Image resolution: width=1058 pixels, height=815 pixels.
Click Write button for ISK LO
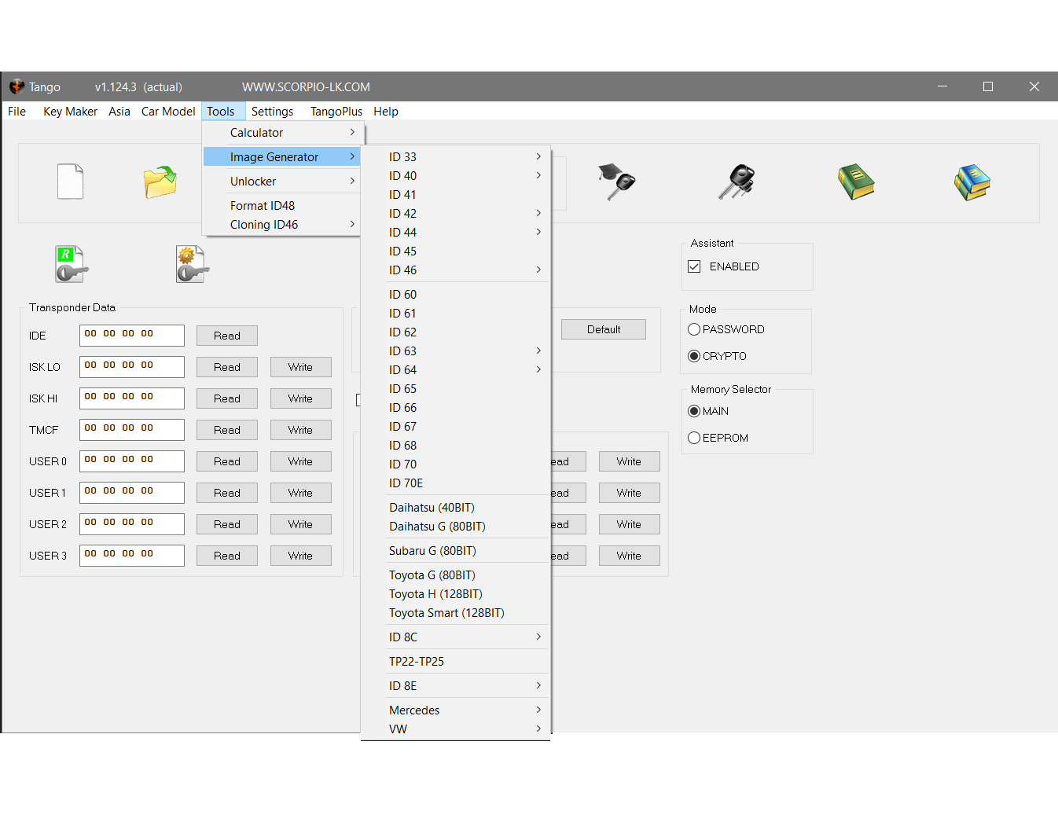pos(300,367)
